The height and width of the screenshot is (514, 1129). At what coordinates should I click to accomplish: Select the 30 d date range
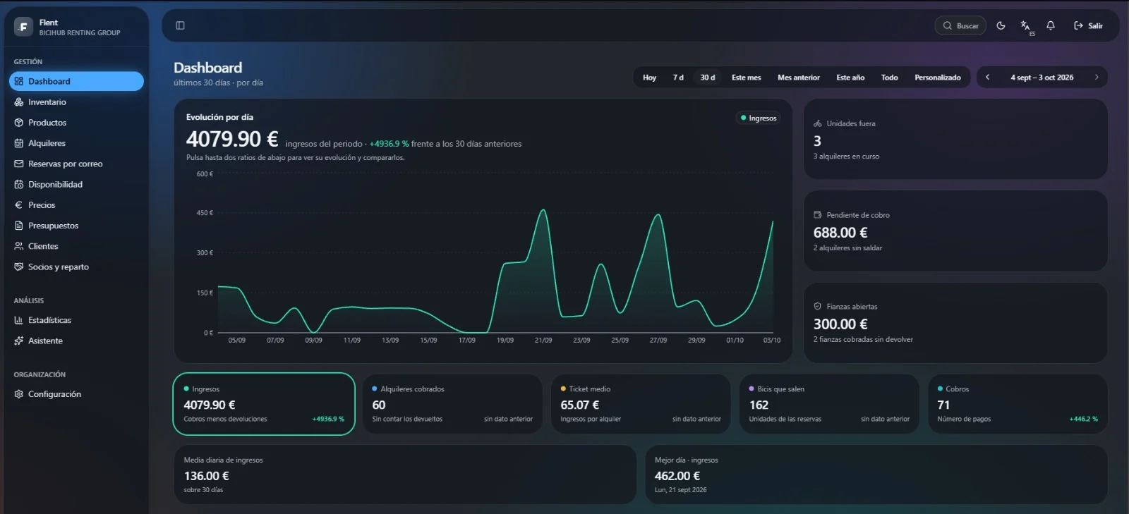pos(708,78)
